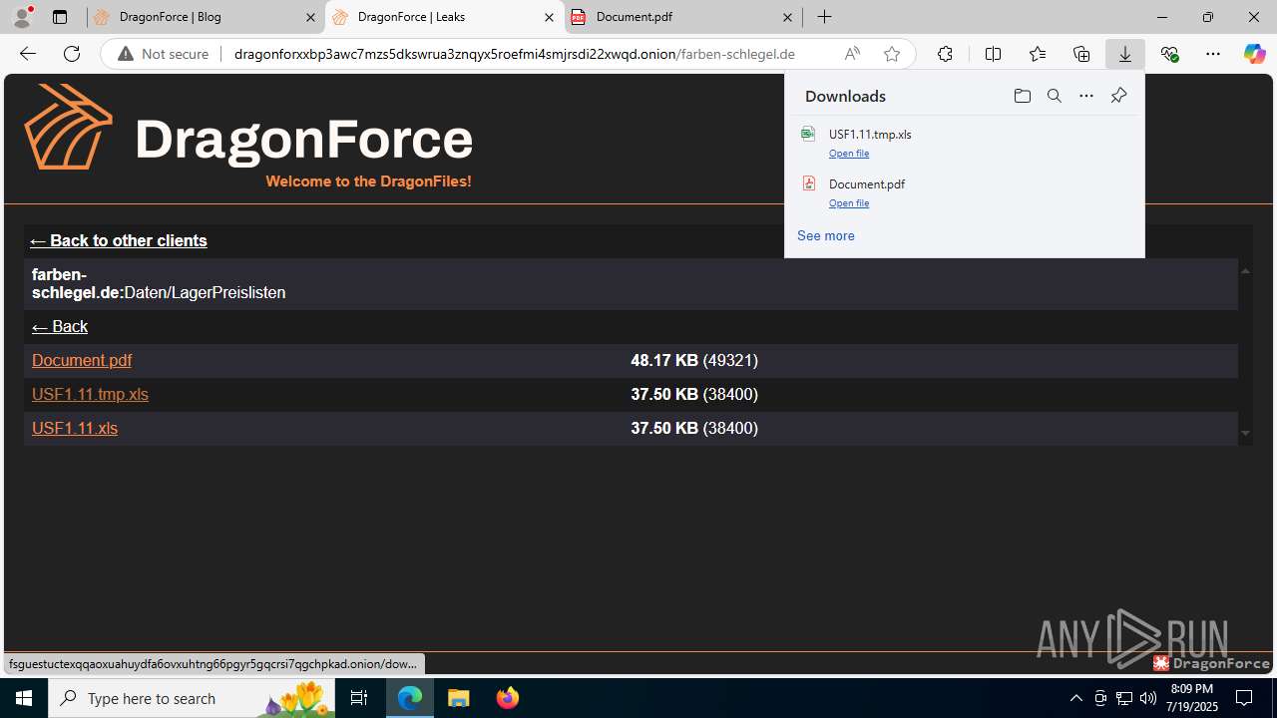1277x718 pixels.
Task: Close the DragonForce | Blog tab
Action: 310,17
